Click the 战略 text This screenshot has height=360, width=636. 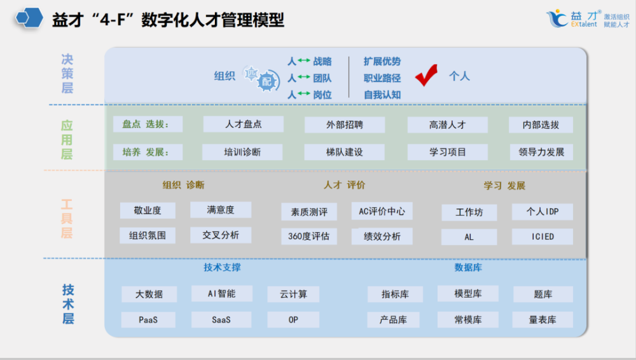(x=322, y=61)
